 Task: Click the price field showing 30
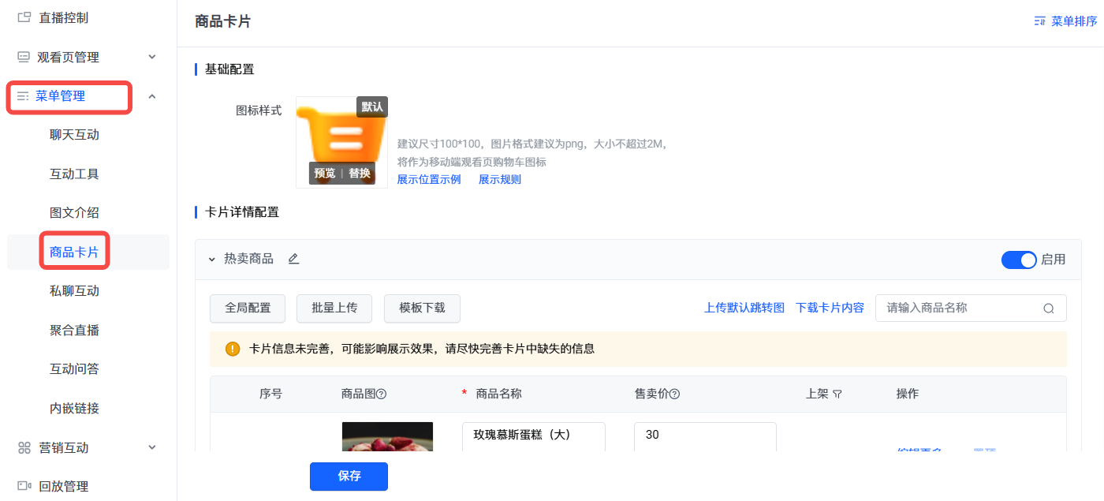point(705,436)
